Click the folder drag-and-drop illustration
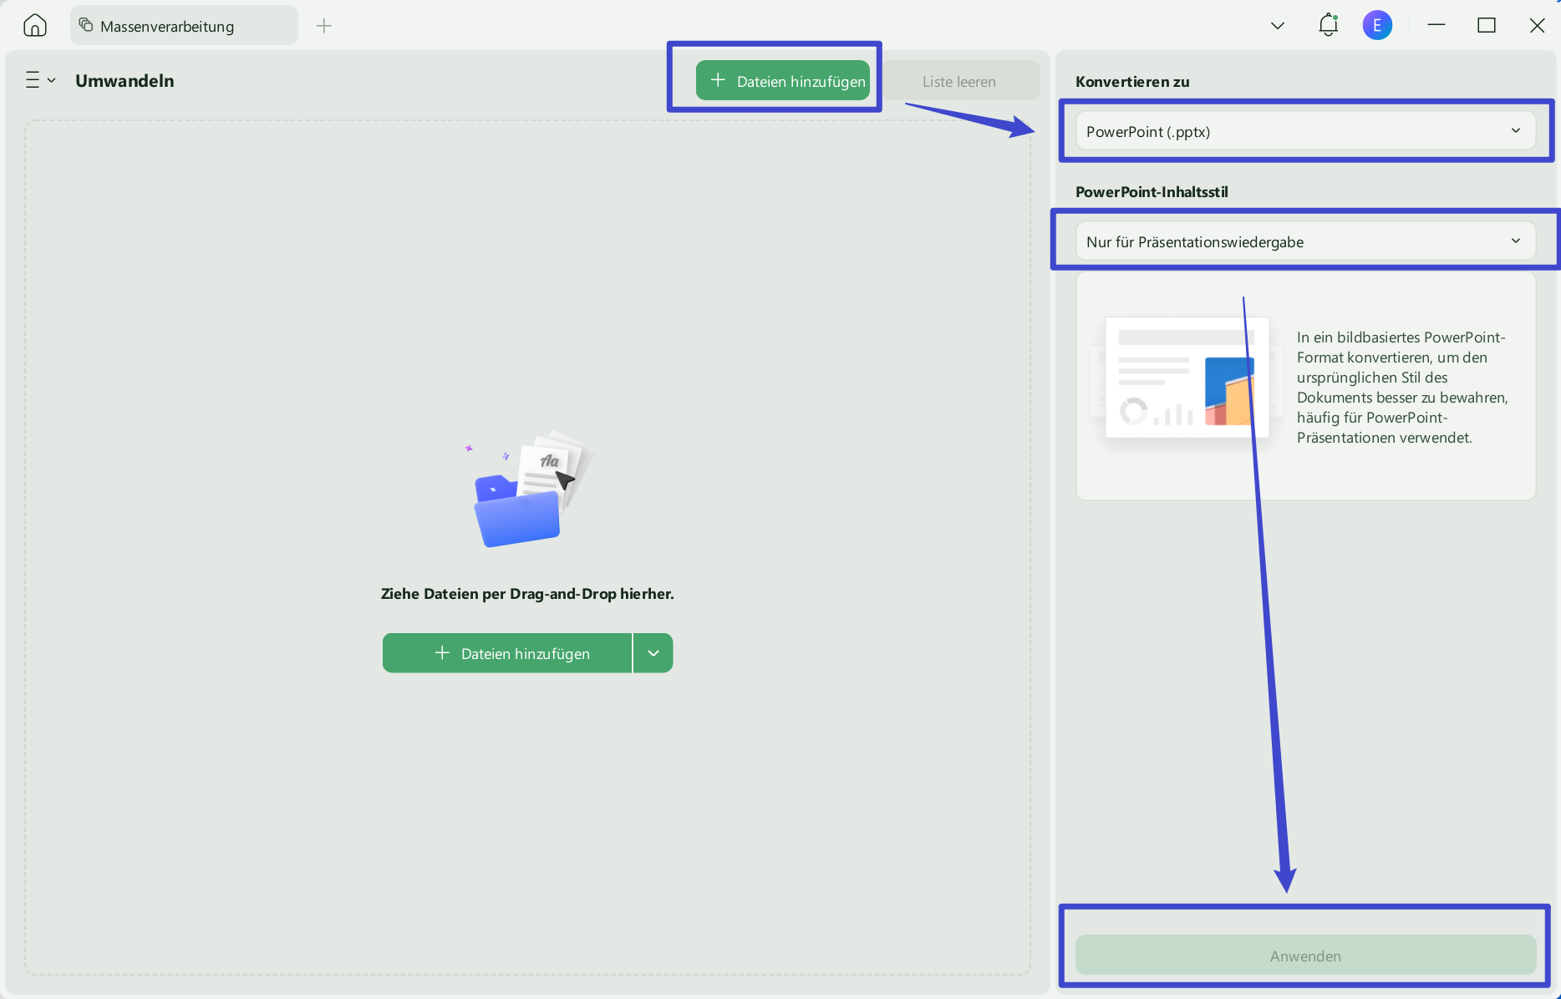 point(530,489)
